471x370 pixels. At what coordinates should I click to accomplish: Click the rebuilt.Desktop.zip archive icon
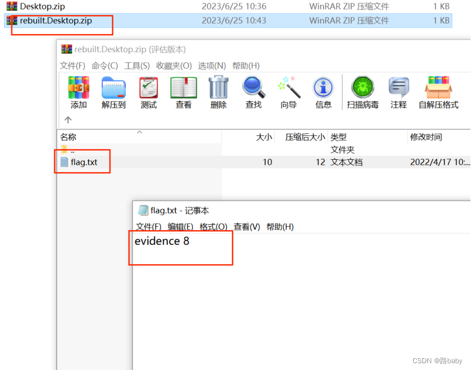[x=12, y=20]
